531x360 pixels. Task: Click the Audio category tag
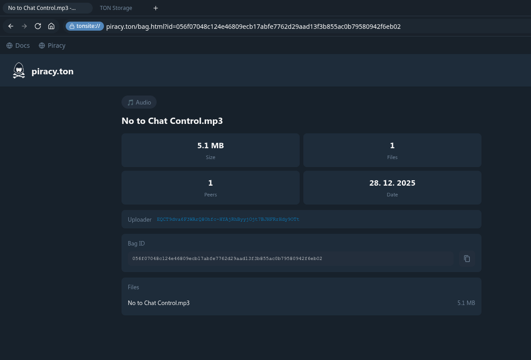(139, 102)
